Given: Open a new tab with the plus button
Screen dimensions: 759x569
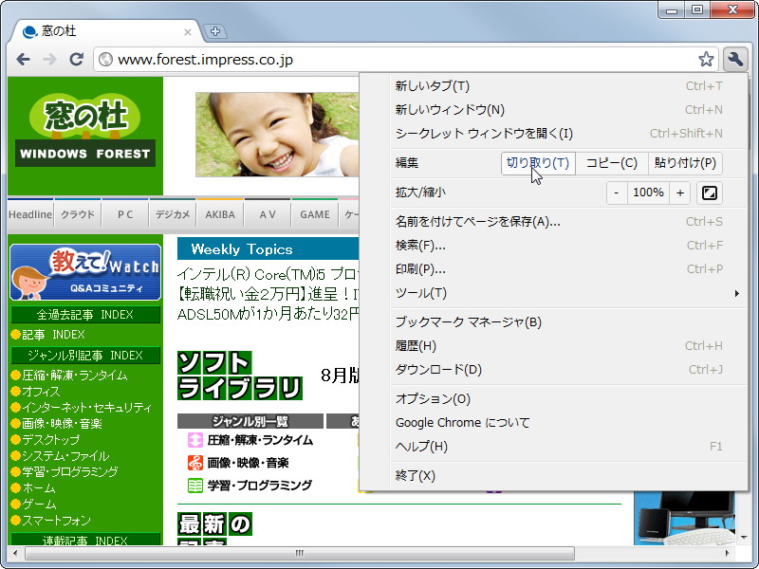Looking at the screenshot, I should [215, 30].
